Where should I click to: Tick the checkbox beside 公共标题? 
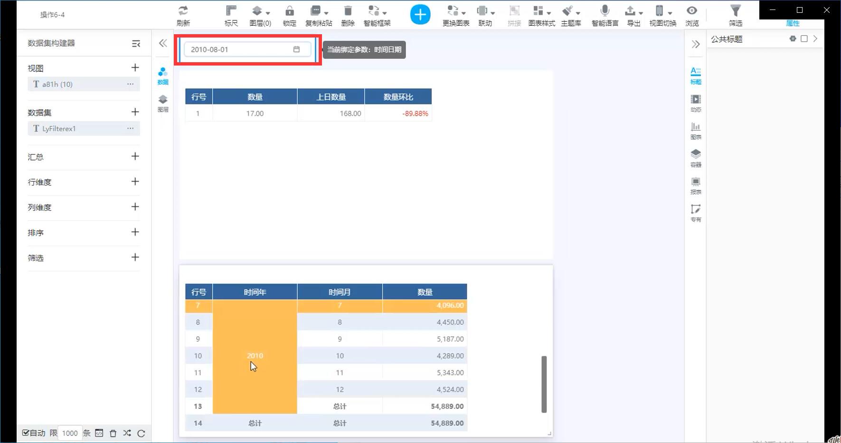(804, 39)
